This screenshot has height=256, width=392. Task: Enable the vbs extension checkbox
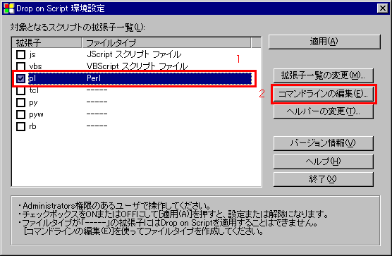(20, 66)
